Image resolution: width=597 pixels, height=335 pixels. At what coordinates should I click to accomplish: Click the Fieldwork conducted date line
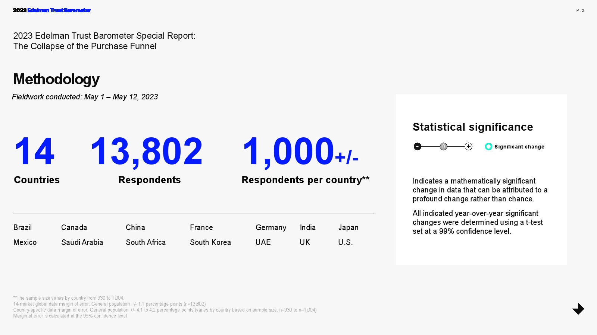[85, 97]
